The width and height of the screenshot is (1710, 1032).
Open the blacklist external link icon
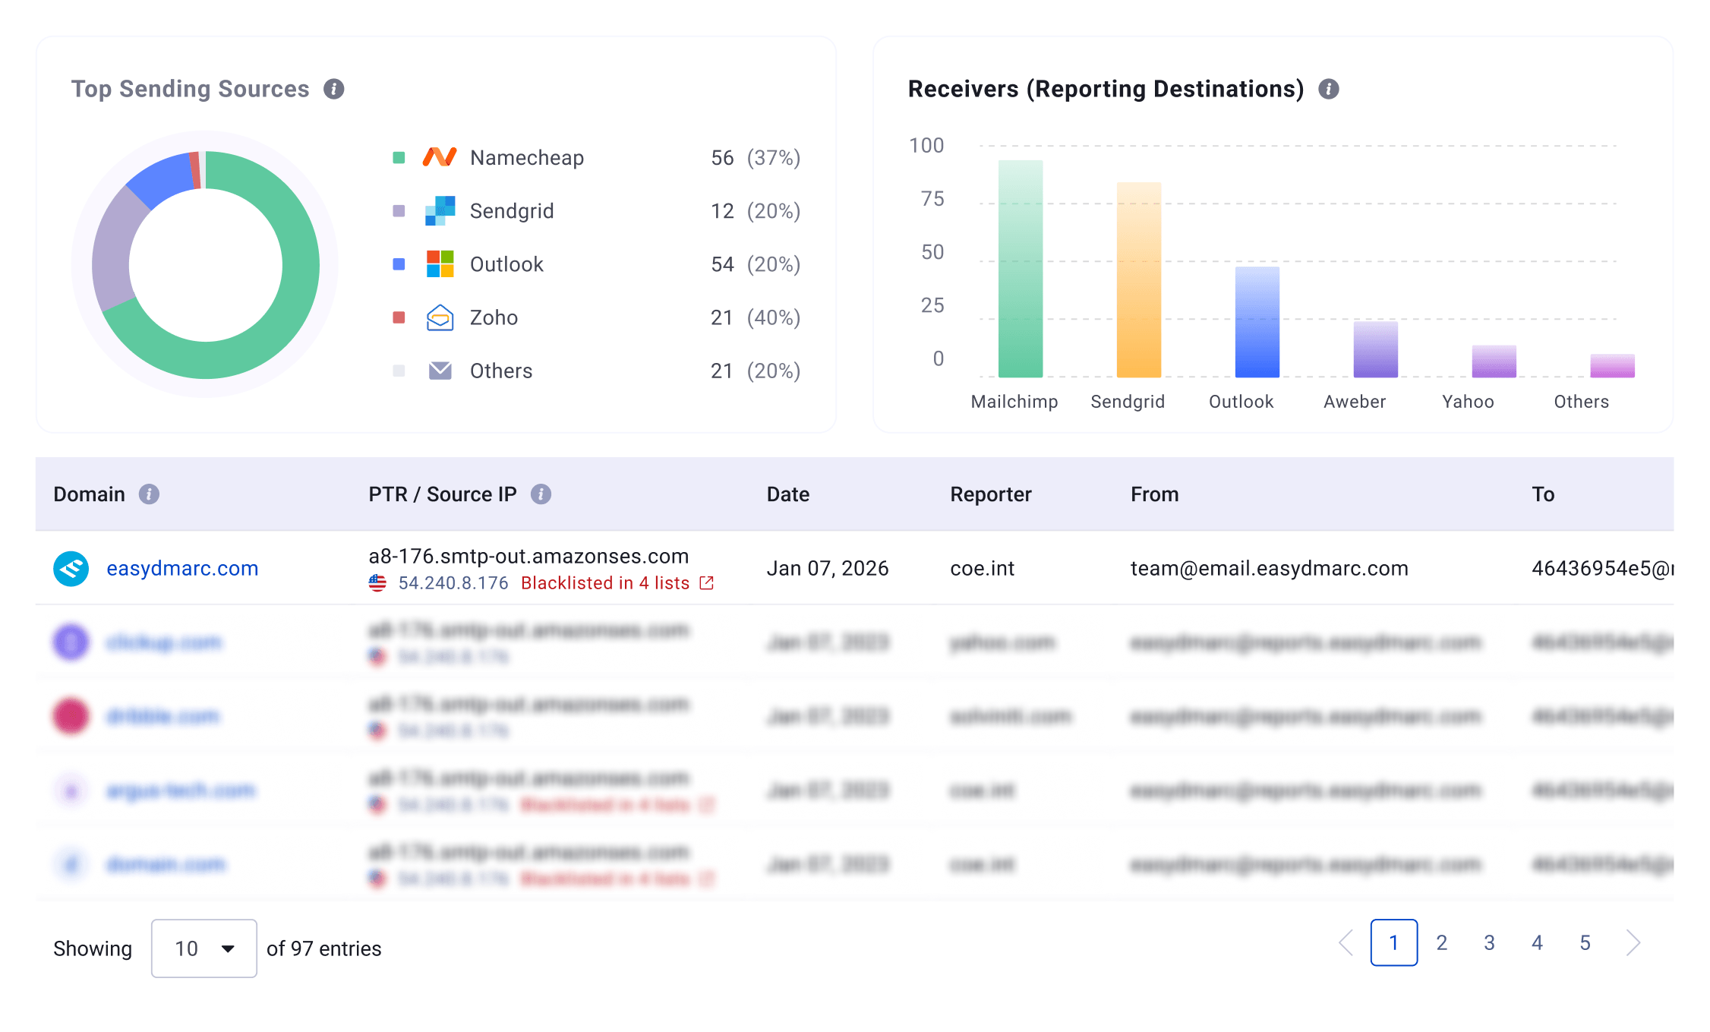(x=706, y=583)
